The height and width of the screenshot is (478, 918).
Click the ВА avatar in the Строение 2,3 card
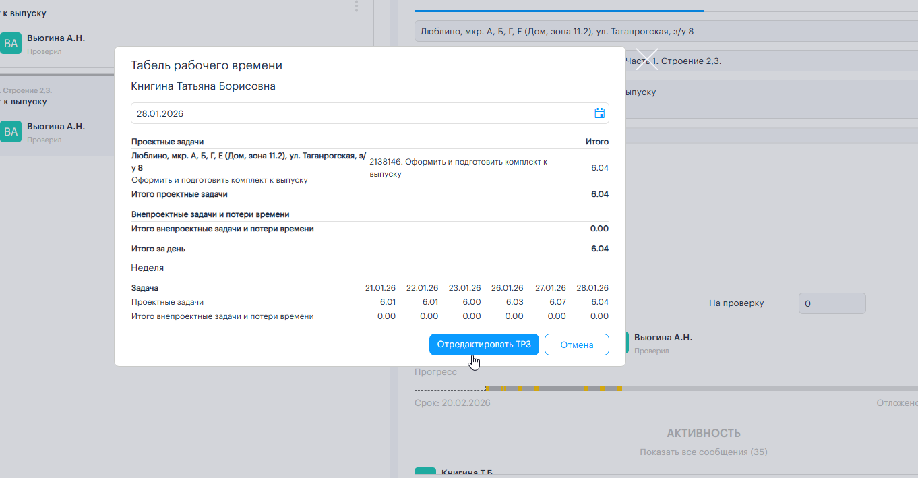(11, 131)
